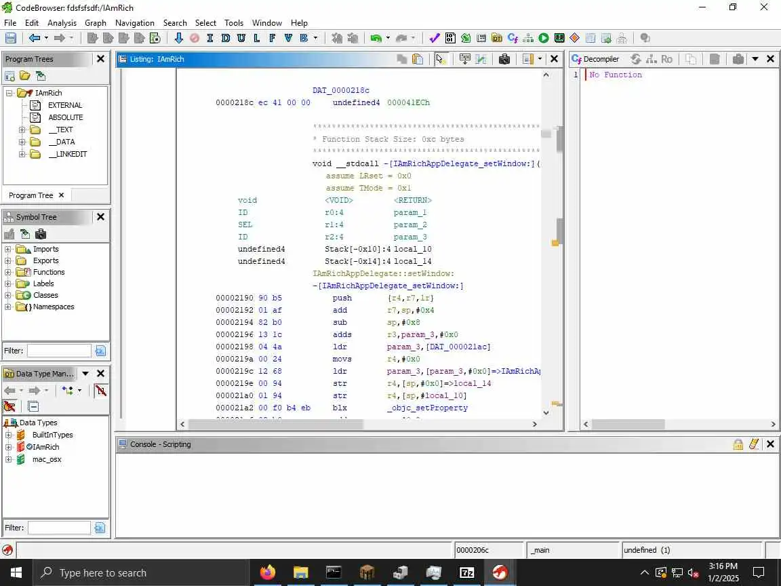Select mac_osx archive in Data Types
This screenshot has height=586, width=781.
(x=47, y=459)
